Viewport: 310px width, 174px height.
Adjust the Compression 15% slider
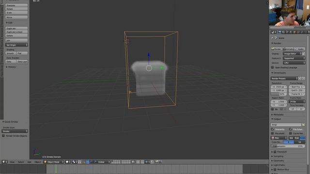[288, 146]
